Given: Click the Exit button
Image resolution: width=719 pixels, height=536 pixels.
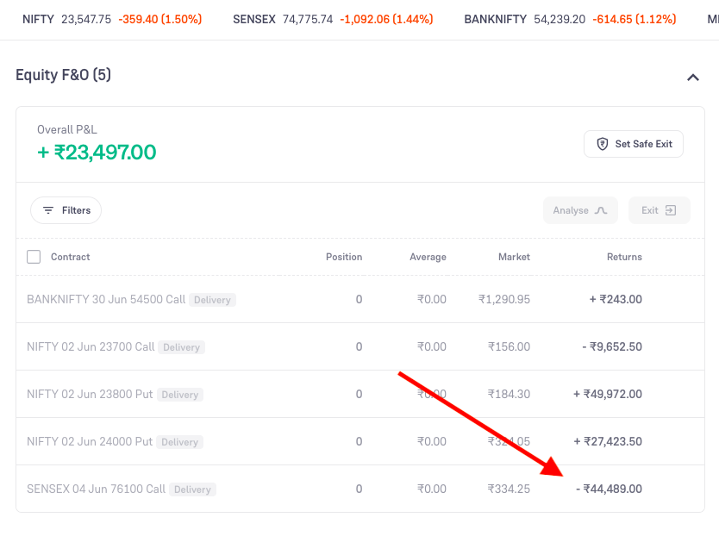Looking at the screenshot, I should pyautogui.click(x=659, y=210).
